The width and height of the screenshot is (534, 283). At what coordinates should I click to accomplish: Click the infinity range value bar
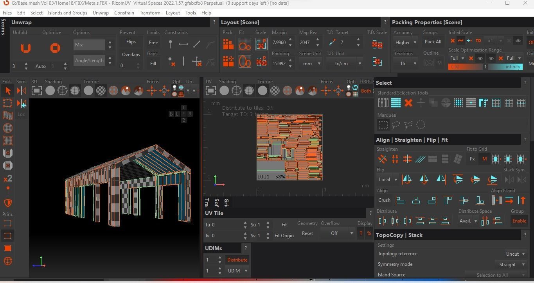[505, 67]
